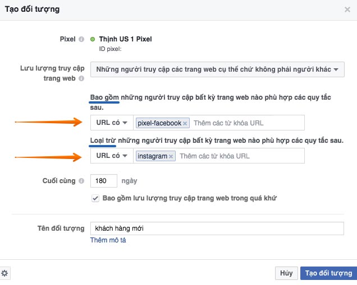Click the info icon next to Pixel

81,39
